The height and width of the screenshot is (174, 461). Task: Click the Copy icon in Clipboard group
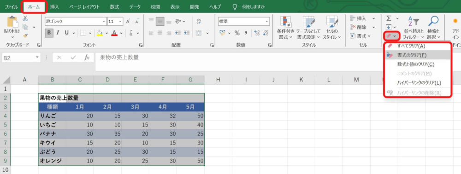(25, 27)
